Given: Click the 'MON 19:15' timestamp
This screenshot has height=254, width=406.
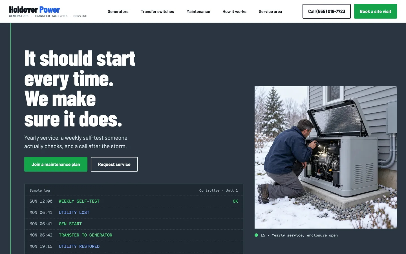Looking at the screenshot, I should click(x=41, y=246).
